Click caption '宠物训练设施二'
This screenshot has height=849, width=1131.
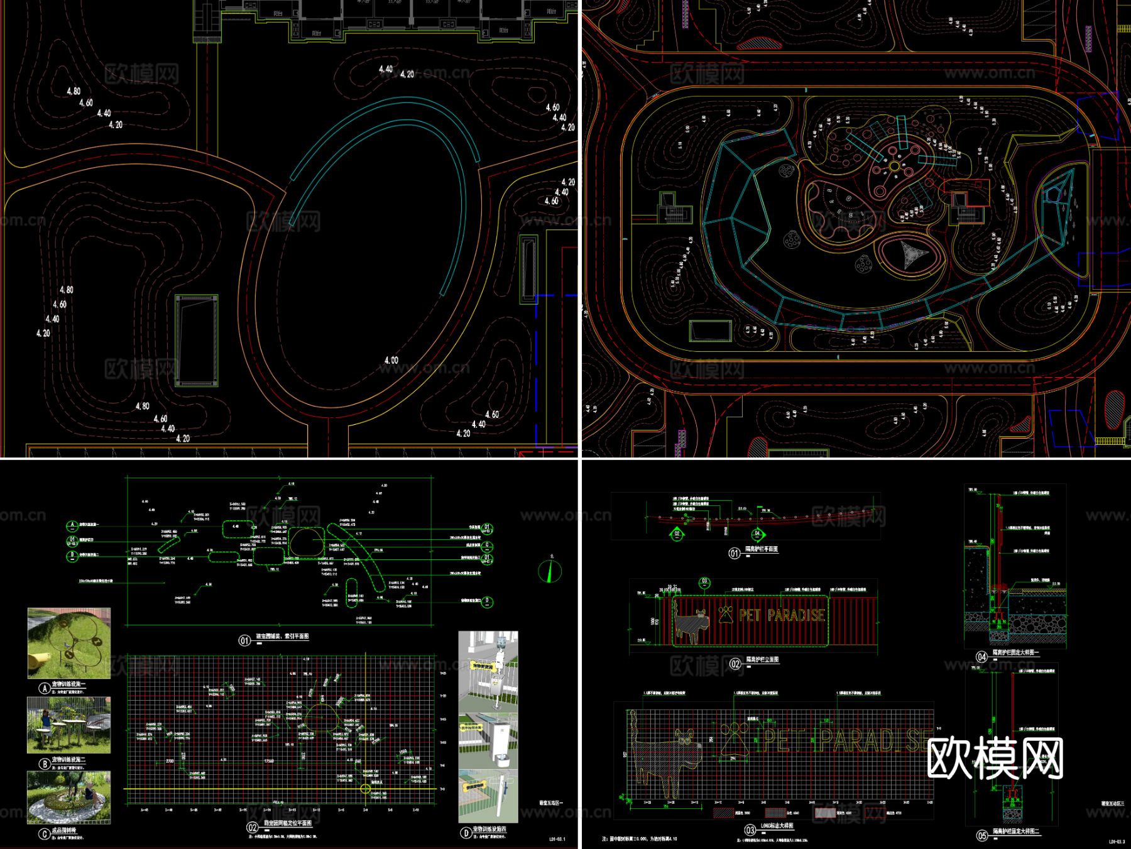pyautogui.click(x=69, y=760)
